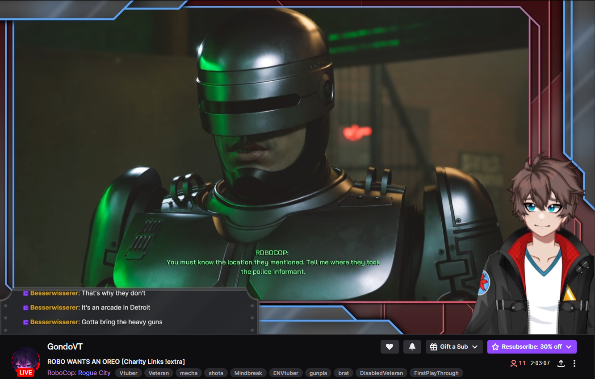Open the GondoVT channel name
The image size is (595, 379).
65,347
